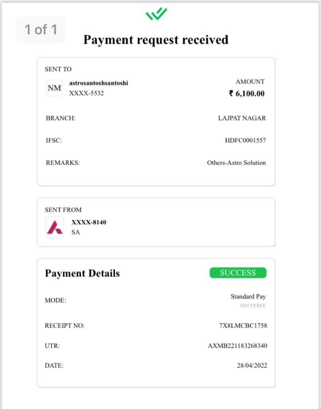Click the IFSC code HDFC0001557
The height and width of the screenshot is (409, 321).
246,140
